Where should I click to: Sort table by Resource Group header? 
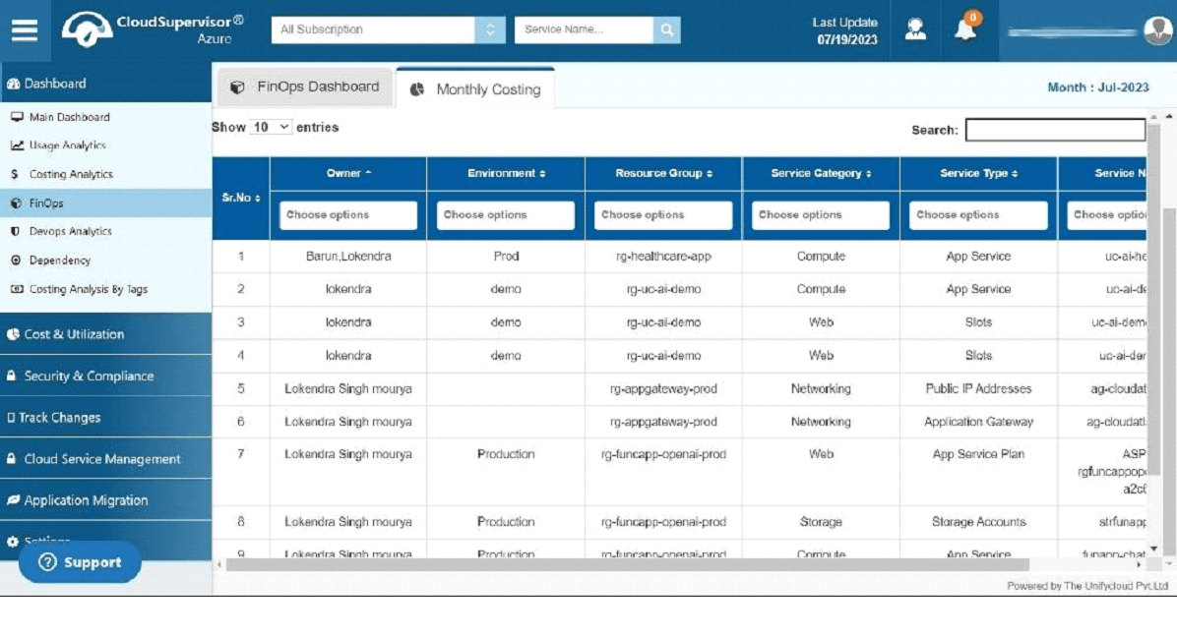(x=663, y=173)
